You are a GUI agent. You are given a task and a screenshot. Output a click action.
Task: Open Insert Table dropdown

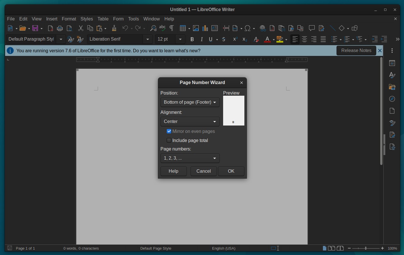tap(189, 28)
